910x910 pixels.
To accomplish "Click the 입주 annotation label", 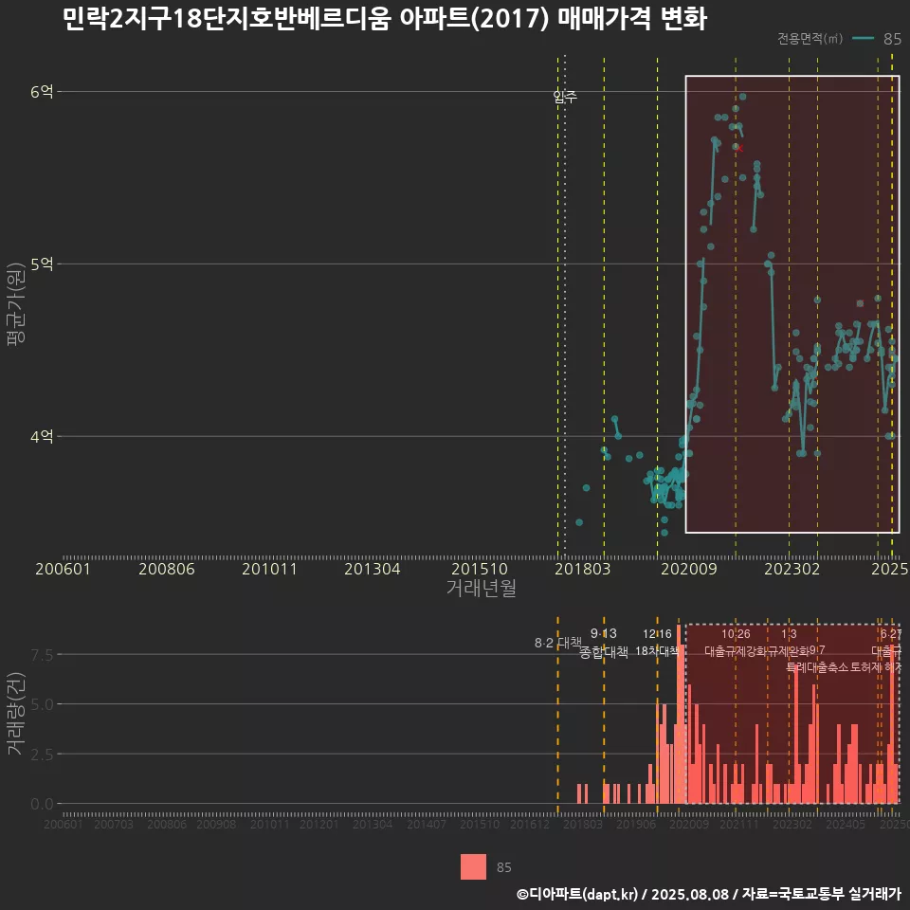I will click(565, 97).
